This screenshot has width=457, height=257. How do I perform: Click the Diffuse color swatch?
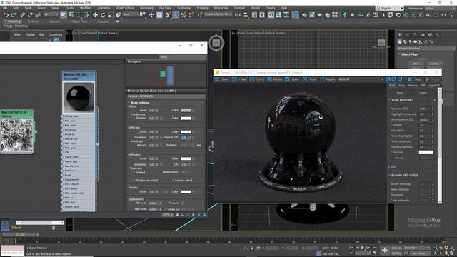[x=186, y=111]
